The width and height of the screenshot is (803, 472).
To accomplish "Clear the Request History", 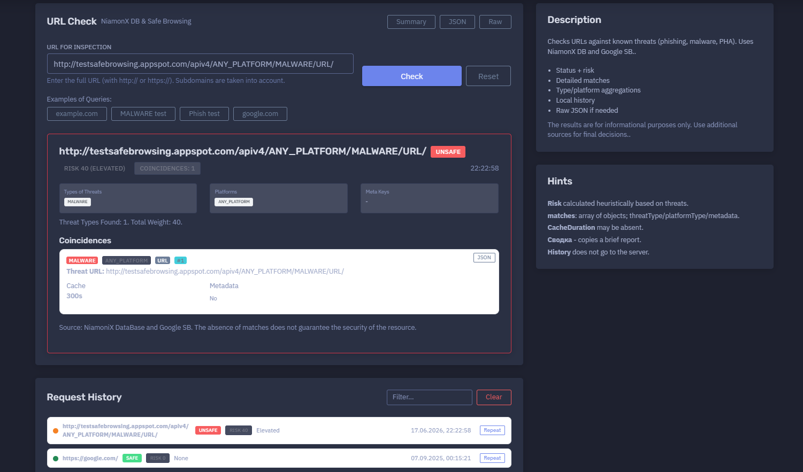I will click(x=494, y=397).
